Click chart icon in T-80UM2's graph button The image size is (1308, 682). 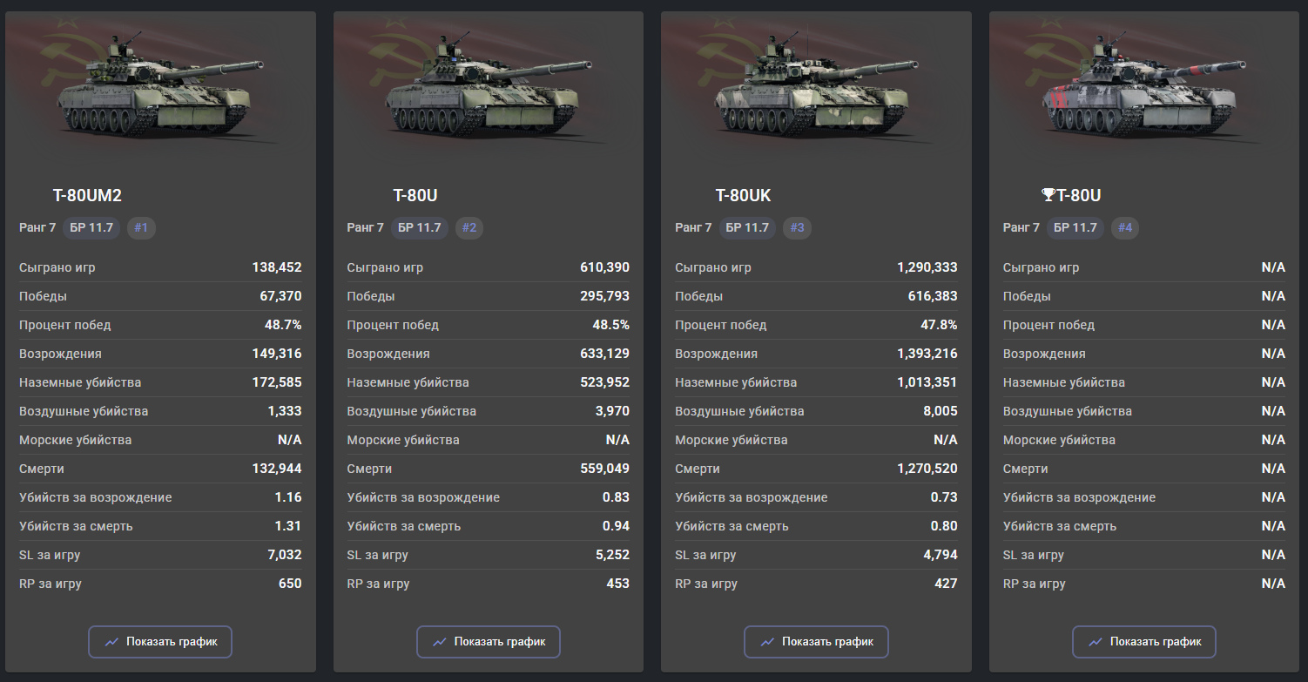click(x=111, y=642)
